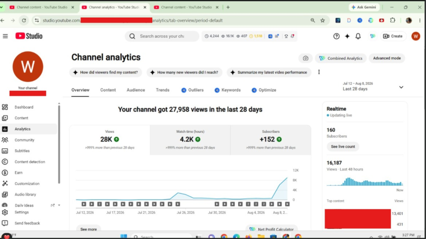Click the list icon in the stats bar

277,36
